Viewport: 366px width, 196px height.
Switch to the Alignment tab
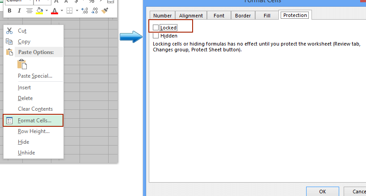191,16
